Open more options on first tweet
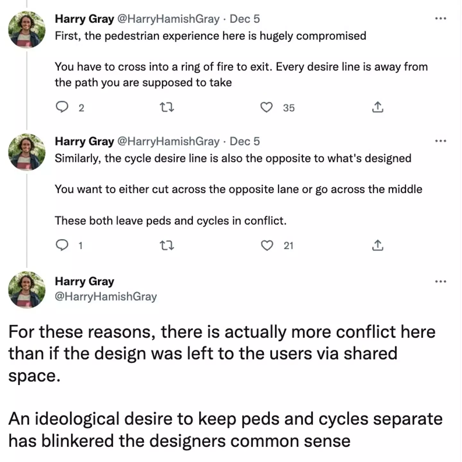The image size is (462, 462). [x=441, y=19]
